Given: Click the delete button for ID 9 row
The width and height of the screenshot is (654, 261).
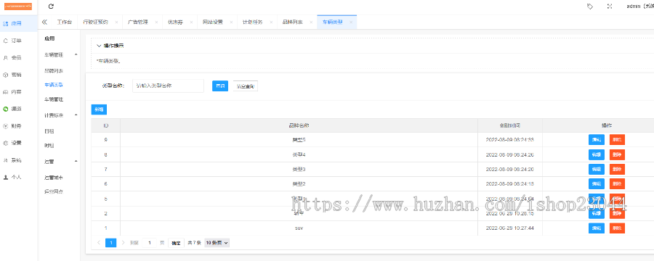Looking at the screenshot, I should [x=617, y=140].
